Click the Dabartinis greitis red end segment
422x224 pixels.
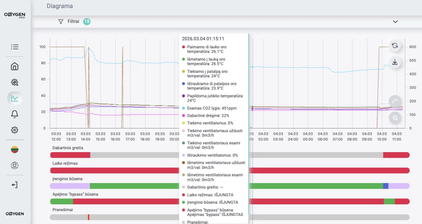pos(396,155)
